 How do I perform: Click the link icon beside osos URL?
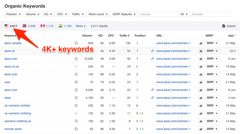(x=153, y=98)
